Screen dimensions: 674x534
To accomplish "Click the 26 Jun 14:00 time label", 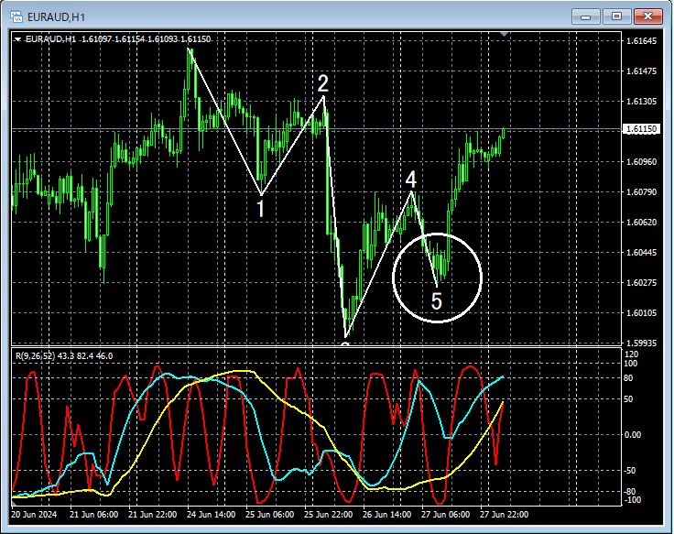I will [x=386, y=514].
